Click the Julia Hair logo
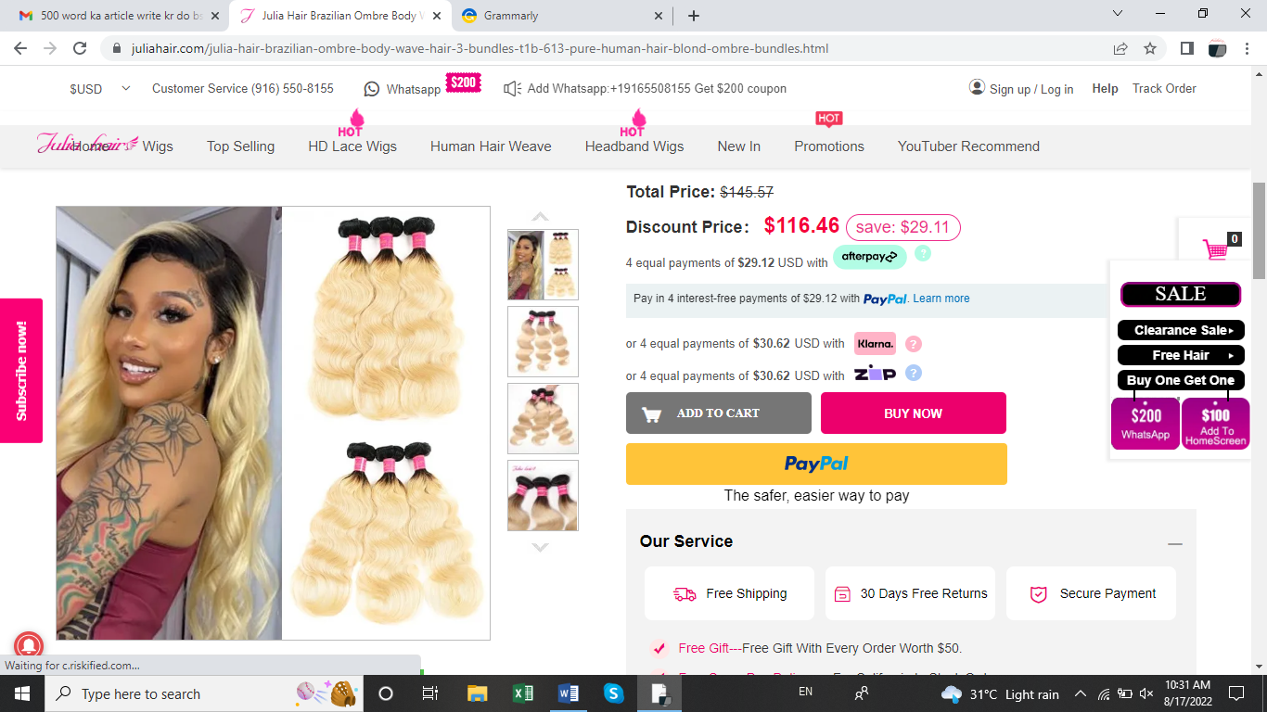This screenshot has width=1267, height=712. coord(88,144)
